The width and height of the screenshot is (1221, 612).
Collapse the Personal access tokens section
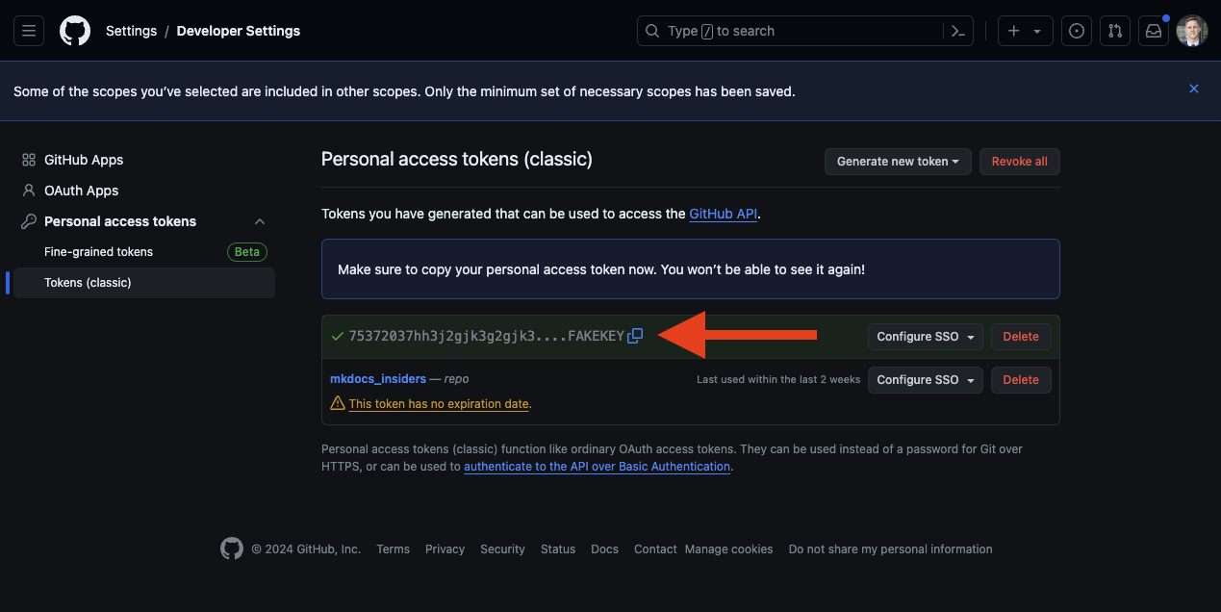259,221
